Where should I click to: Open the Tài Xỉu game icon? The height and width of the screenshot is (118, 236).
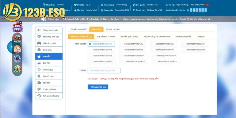point(17,59)
